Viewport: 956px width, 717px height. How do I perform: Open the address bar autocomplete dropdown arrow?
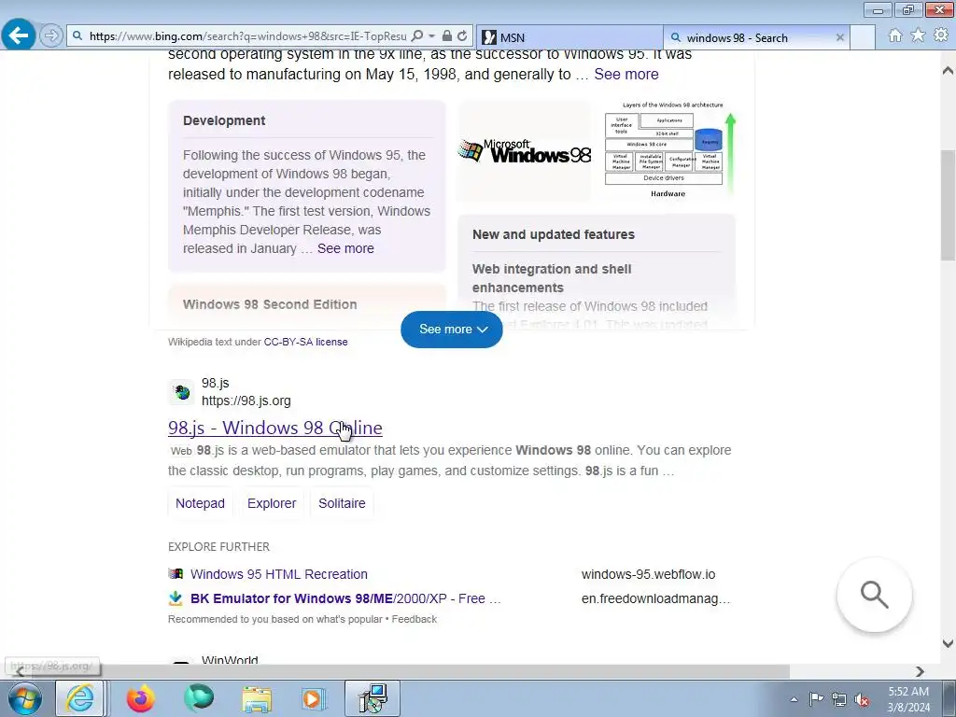[431, 36]
